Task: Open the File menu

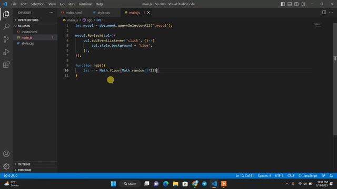Action: 14,4
